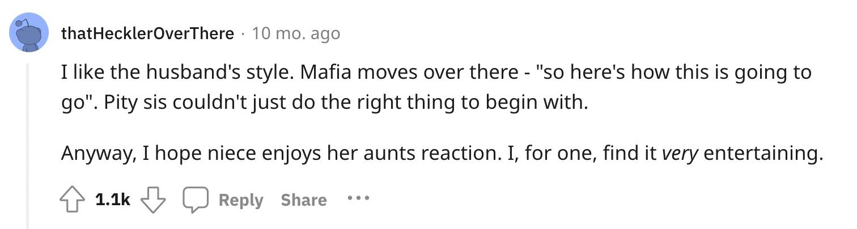Click the word "entertaining" in the comment
The height and width of the screenshot is (229, 857).
pos(762,153)
